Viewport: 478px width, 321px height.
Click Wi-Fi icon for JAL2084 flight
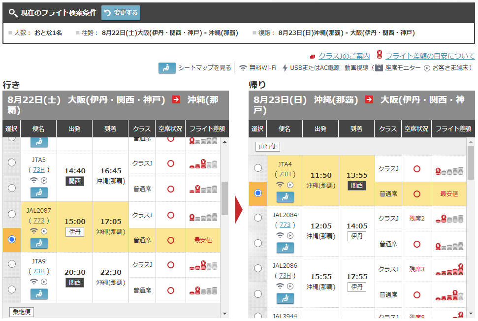[280, 235]
